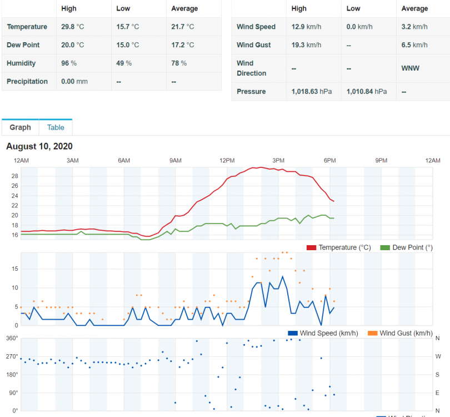Click the red Temperature legend swatch

(x=311, y=247)
